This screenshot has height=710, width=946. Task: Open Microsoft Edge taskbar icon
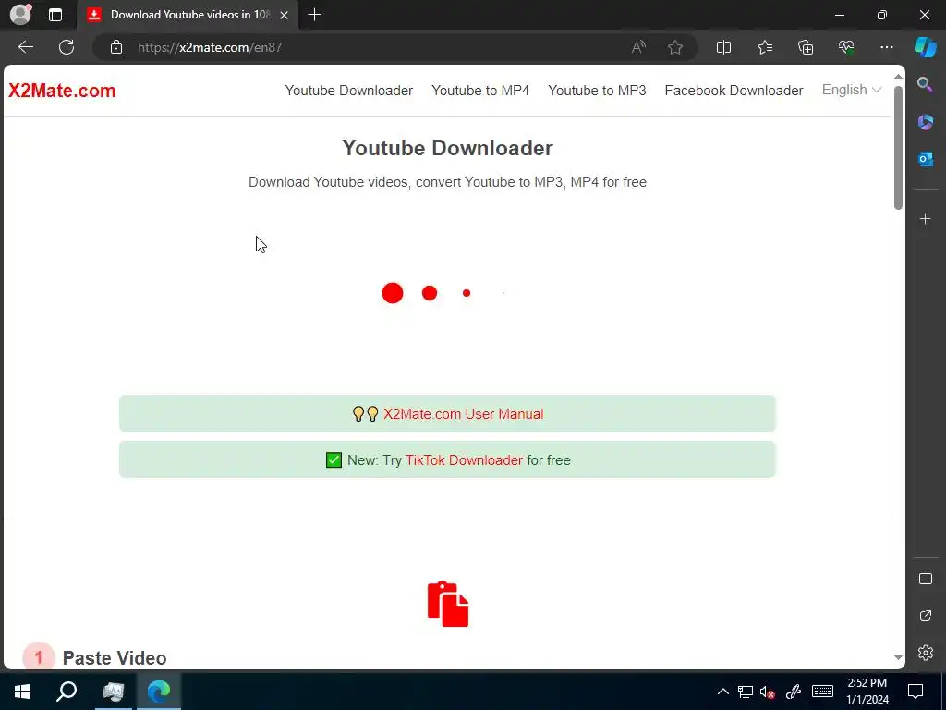(x=159, y=692)
